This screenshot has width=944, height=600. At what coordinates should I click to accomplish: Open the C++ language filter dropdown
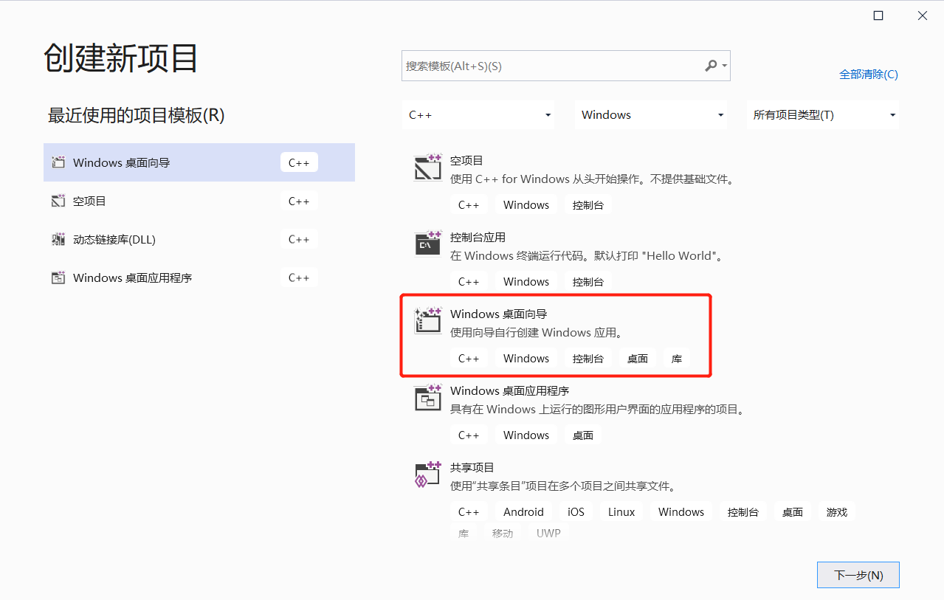pyautogui.click(x=478, y=115)
